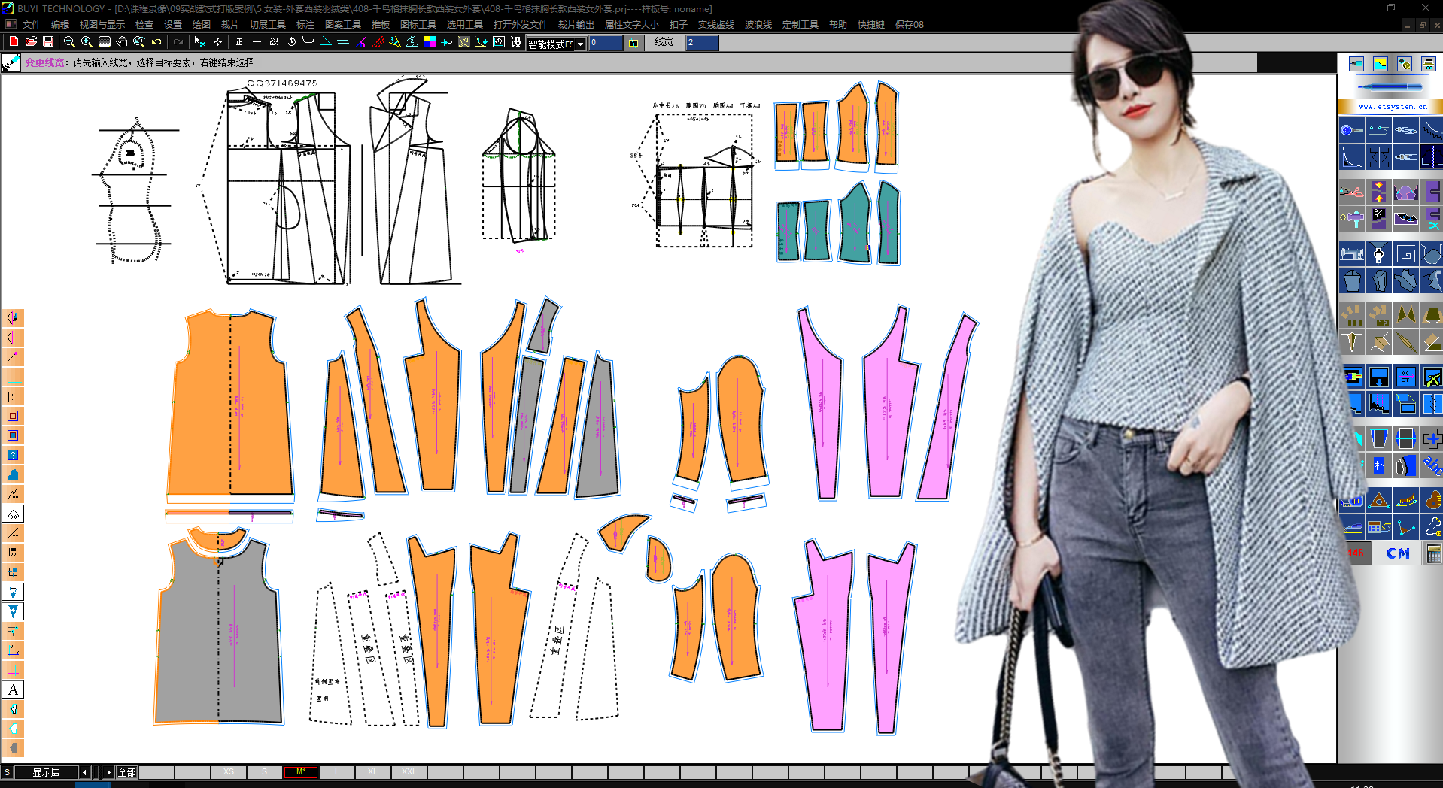Click the zoom in magnifier icon

tap(87, 42)
